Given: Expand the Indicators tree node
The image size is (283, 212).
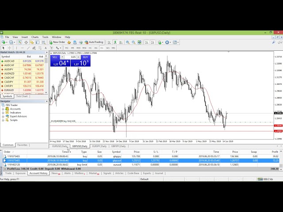Looking at the screenshot, I should 3,113.
